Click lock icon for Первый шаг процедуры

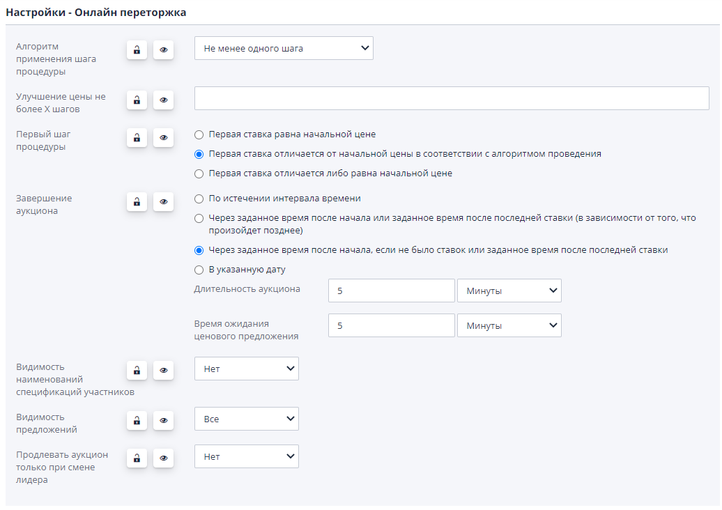(137, 138)
